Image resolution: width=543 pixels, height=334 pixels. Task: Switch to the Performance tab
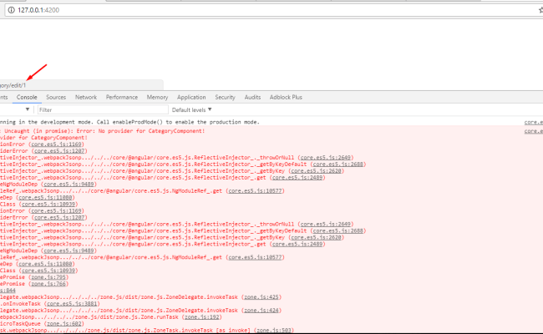pos(122,97)
